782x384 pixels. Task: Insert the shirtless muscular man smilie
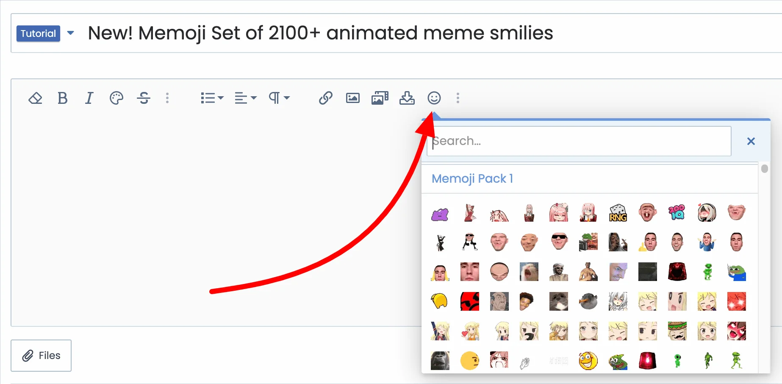pyautogui.click(x=588, y=272)
